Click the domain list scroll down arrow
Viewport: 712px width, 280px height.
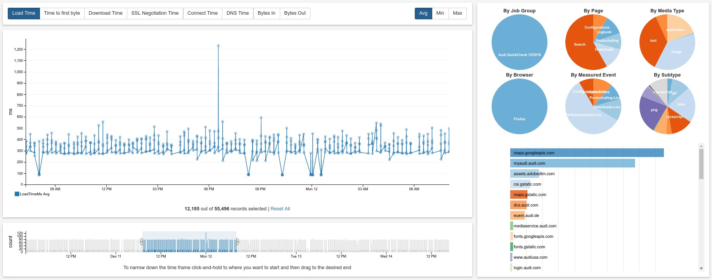[x=701, y=268]
